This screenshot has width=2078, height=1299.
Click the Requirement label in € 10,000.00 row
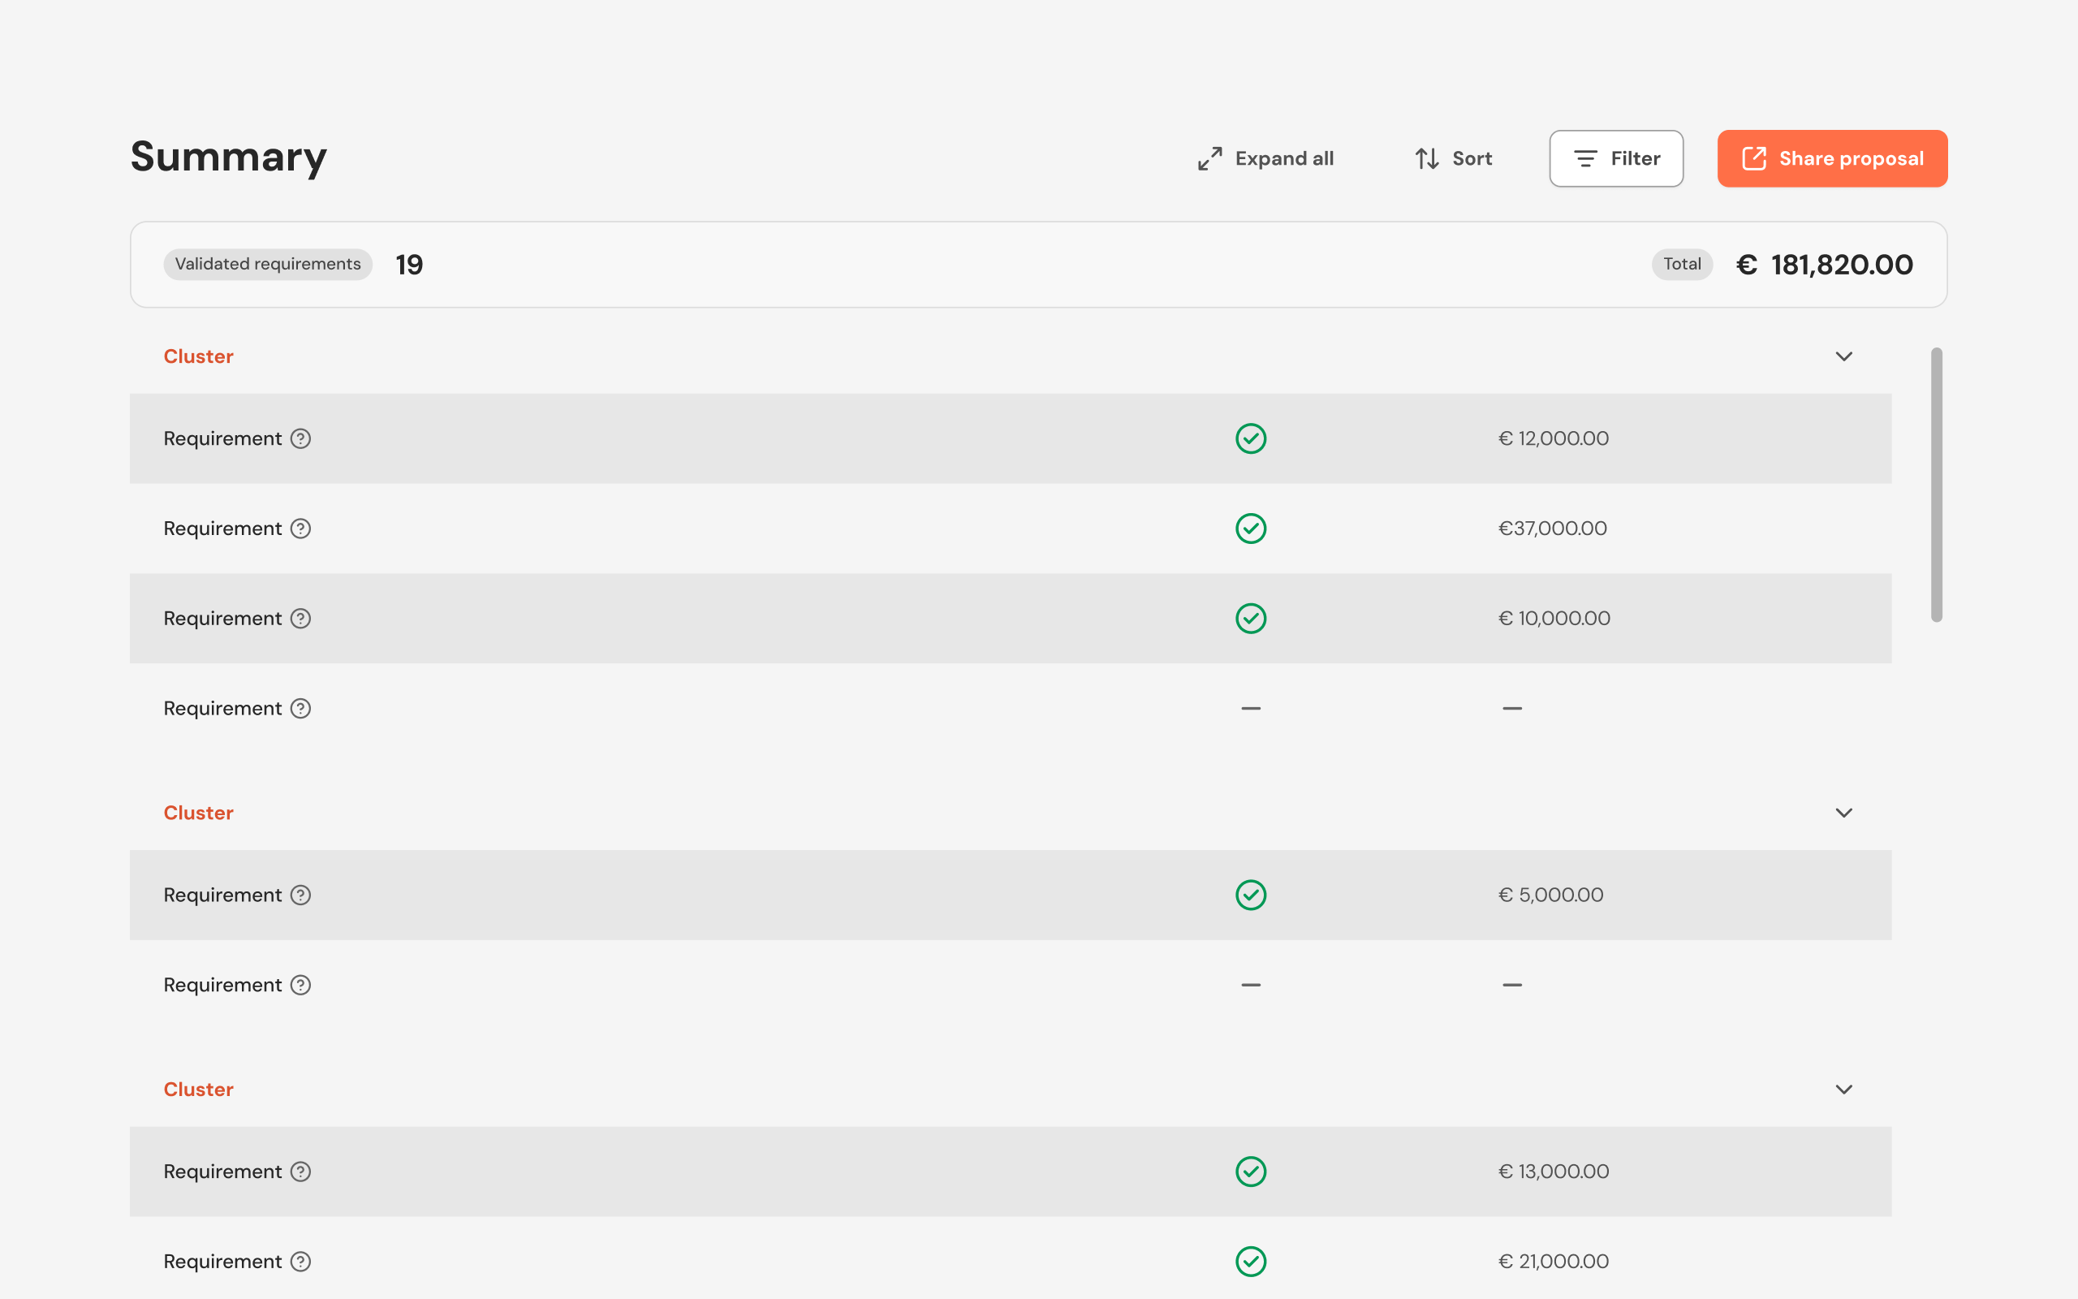coord(222,619)
